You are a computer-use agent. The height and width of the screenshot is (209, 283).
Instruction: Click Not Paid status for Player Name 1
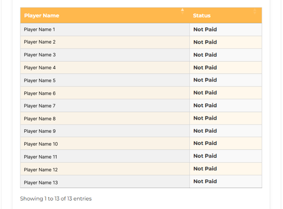[205, 29]
